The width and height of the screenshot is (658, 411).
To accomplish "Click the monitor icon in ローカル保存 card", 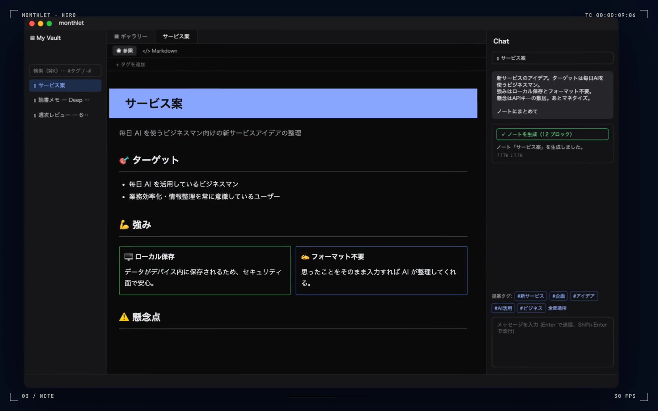I will [x=128, y=257].
